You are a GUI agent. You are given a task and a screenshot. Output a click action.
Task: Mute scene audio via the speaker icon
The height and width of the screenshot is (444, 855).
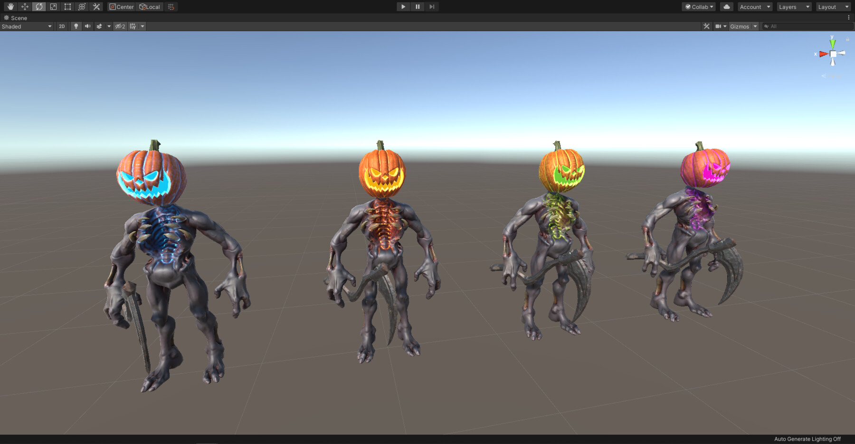click(x=87, y=26)
